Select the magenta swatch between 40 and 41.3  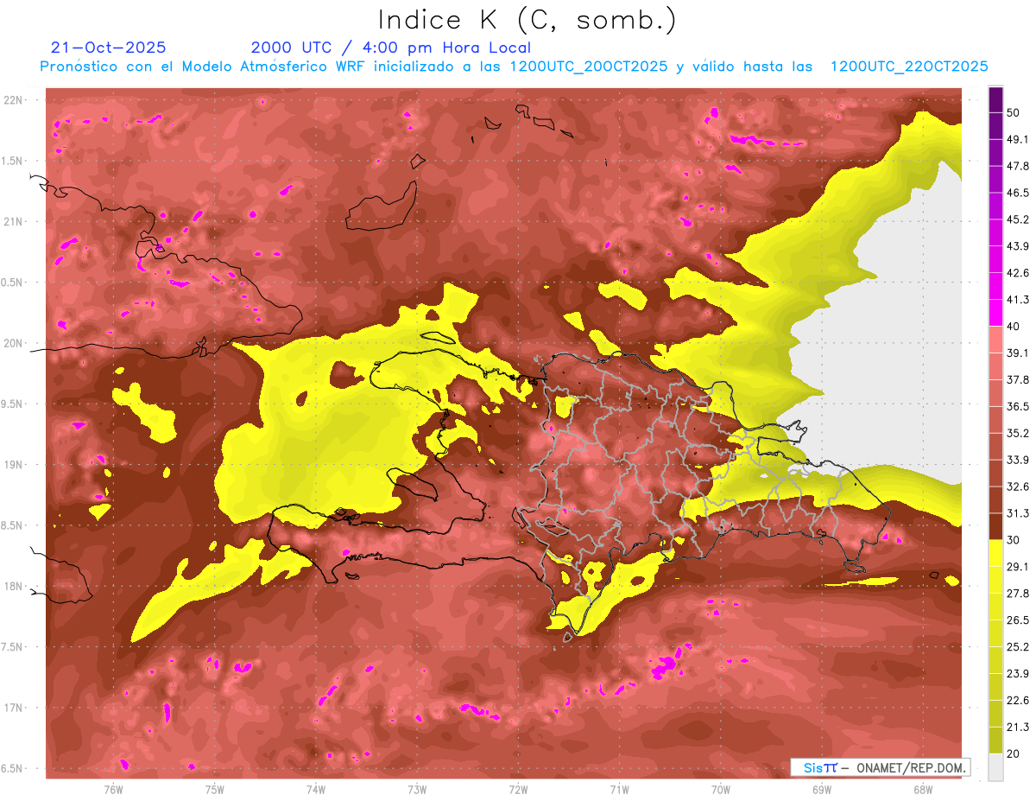click(995, 313)
